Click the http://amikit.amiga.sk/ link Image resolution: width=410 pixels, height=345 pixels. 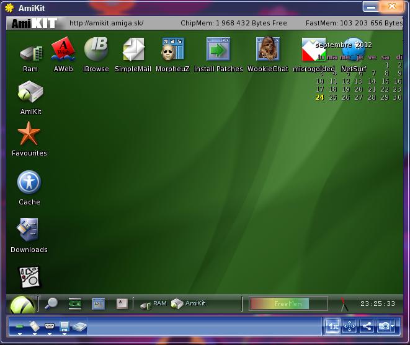[106, 24]
